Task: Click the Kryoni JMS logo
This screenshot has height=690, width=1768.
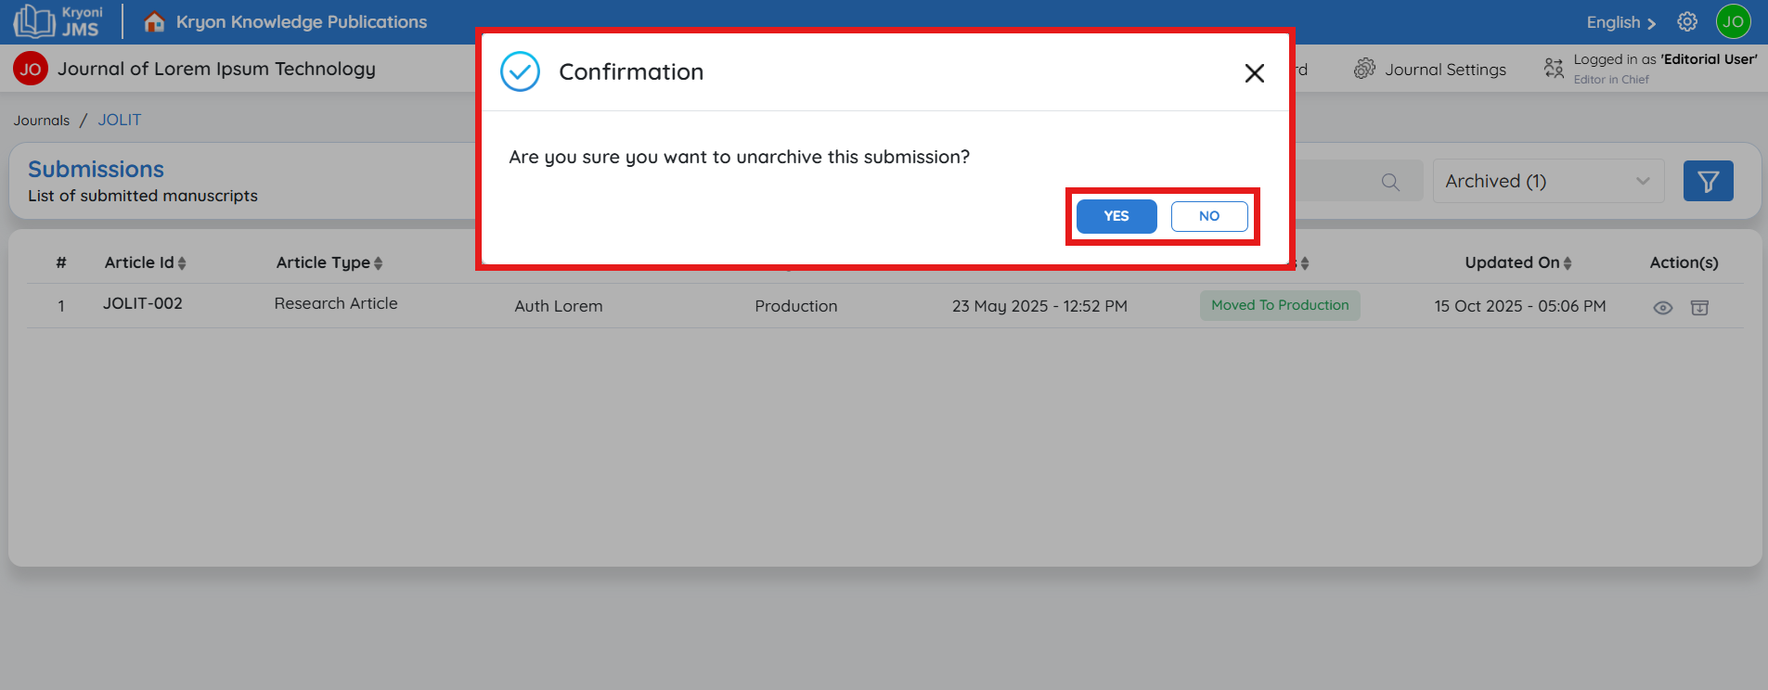Action: coord(58,21)
